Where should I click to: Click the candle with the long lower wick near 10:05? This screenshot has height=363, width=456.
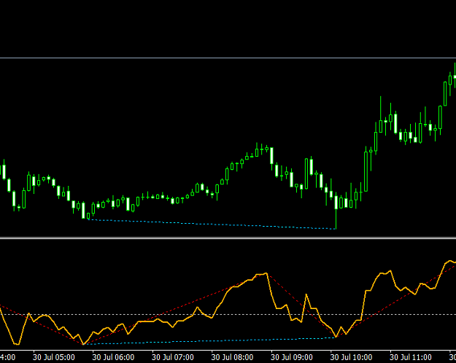click(x=336, y=211)
